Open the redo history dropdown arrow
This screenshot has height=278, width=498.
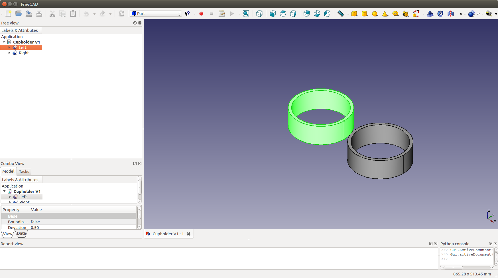(x=110, y=14)
